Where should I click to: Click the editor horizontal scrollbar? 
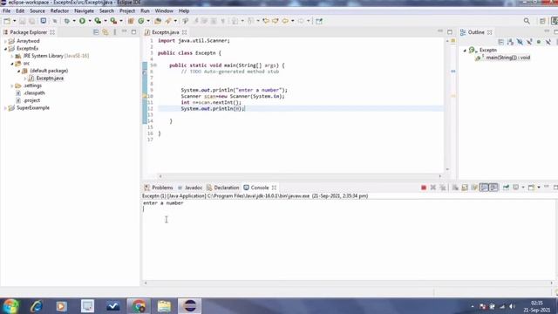pyautogui.click(x=300, y=176)
